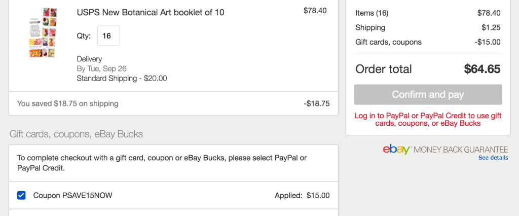Click the red Log in to PayPal message
The height and width of the screenshot is (216, 519).
tap(428, 120)
